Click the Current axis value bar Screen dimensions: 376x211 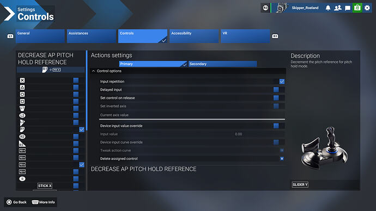[x=192, y=119]
